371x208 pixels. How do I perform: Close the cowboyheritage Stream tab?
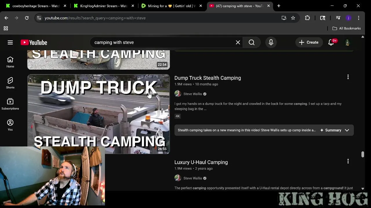point(65,6)
